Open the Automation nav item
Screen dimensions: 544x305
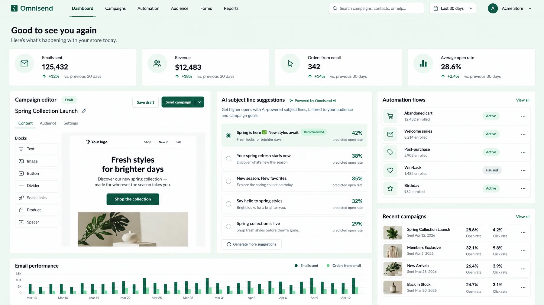pos(148,8)
